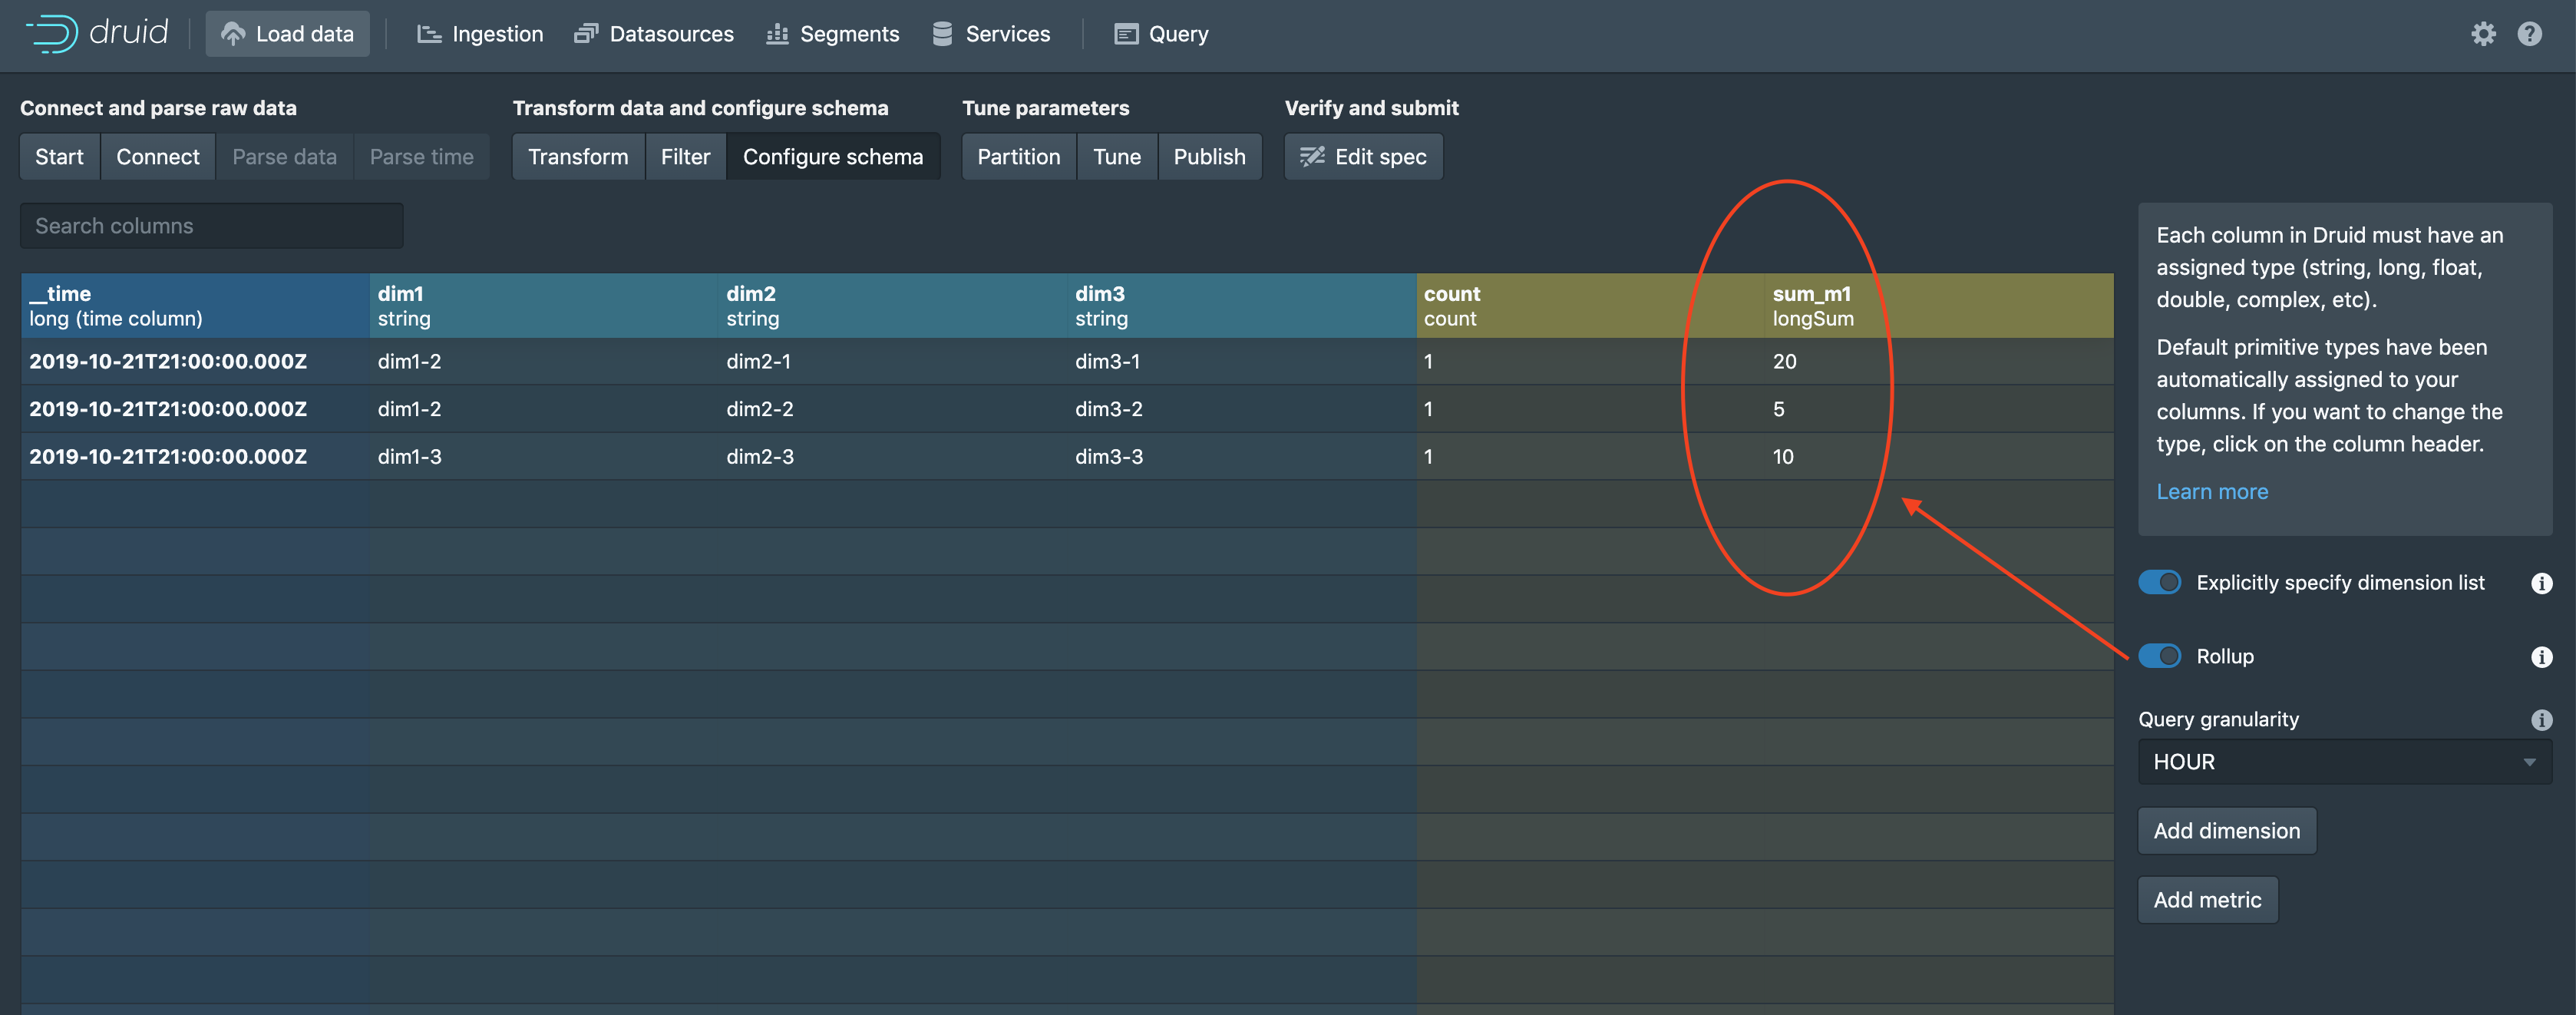Click the Druid logo icon
The height and width of the screenshot is (1015, 2576).
point(52,33)
